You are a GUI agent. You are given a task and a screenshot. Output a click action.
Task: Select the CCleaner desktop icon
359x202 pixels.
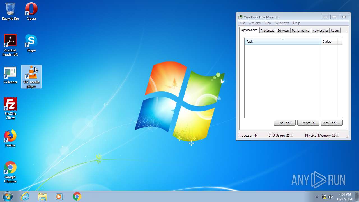click(x=10, y=75)
